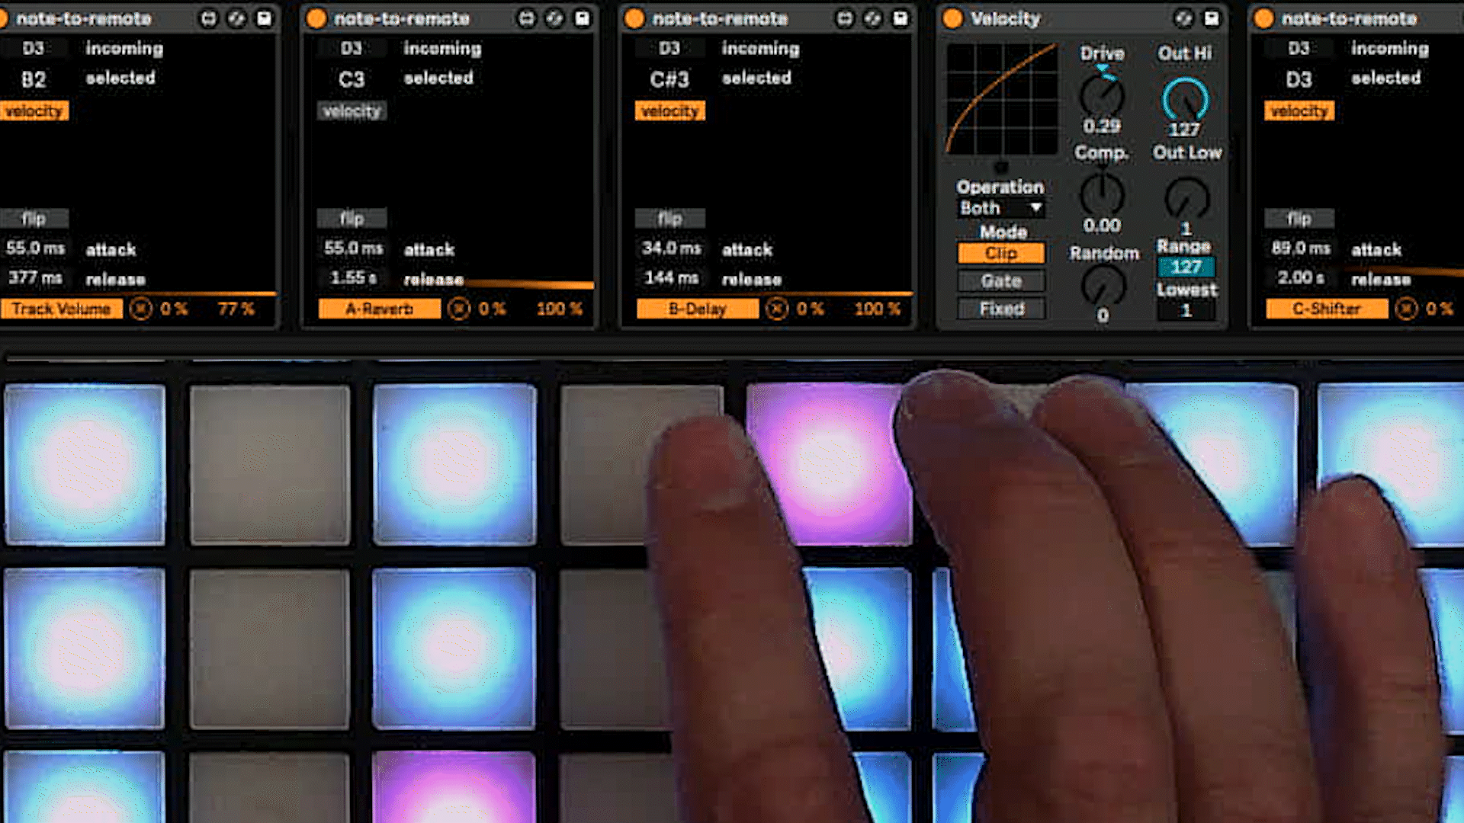Click the Drive knob in Velocity

click(x=1102, y=96)
